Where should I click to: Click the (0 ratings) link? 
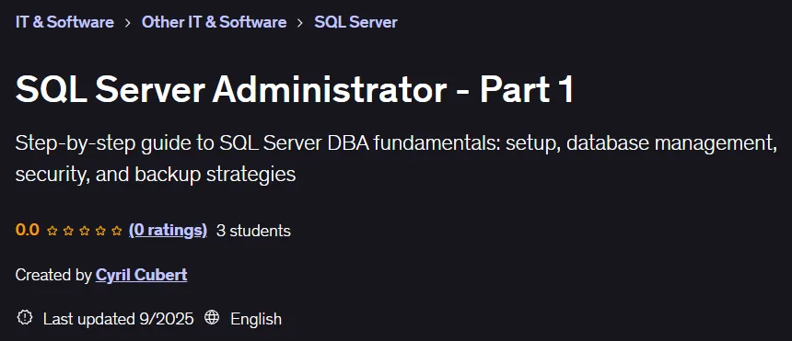point(168,231)
